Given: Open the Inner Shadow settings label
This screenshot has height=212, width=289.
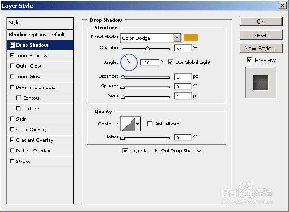Looking at the screenshot, I should tap(32, 55).
